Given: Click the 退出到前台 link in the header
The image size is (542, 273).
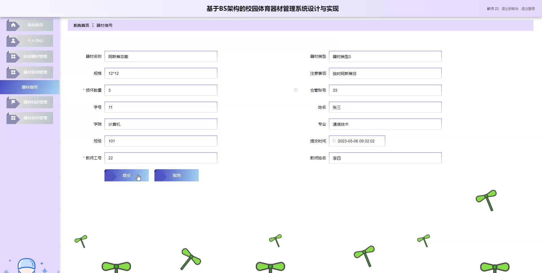Looking at the screenshot, I should (510, 9).
